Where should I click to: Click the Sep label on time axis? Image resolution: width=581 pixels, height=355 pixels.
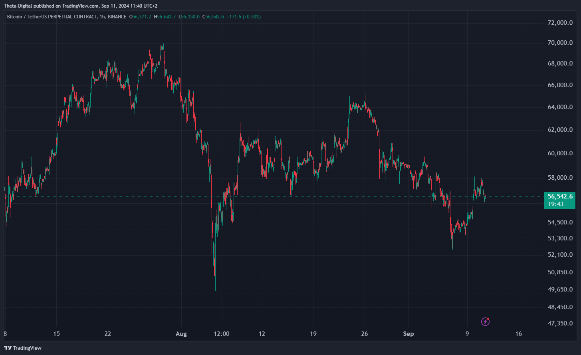pos(408,334)
